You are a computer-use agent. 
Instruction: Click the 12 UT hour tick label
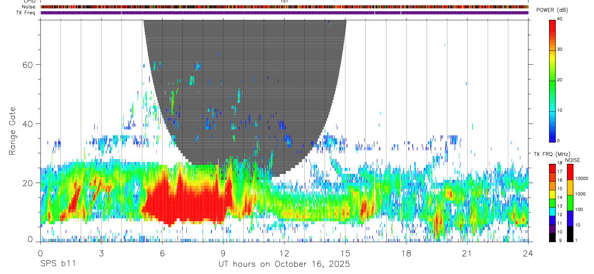coord(284,253)
